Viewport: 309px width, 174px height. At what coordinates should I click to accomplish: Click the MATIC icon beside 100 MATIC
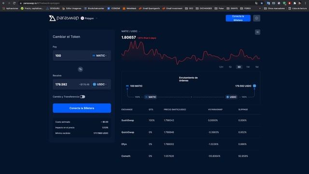pos(127,86)
